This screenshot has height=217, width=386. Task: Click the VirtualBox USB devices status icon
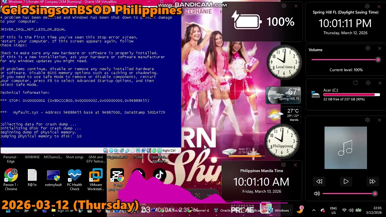(127, 151)
